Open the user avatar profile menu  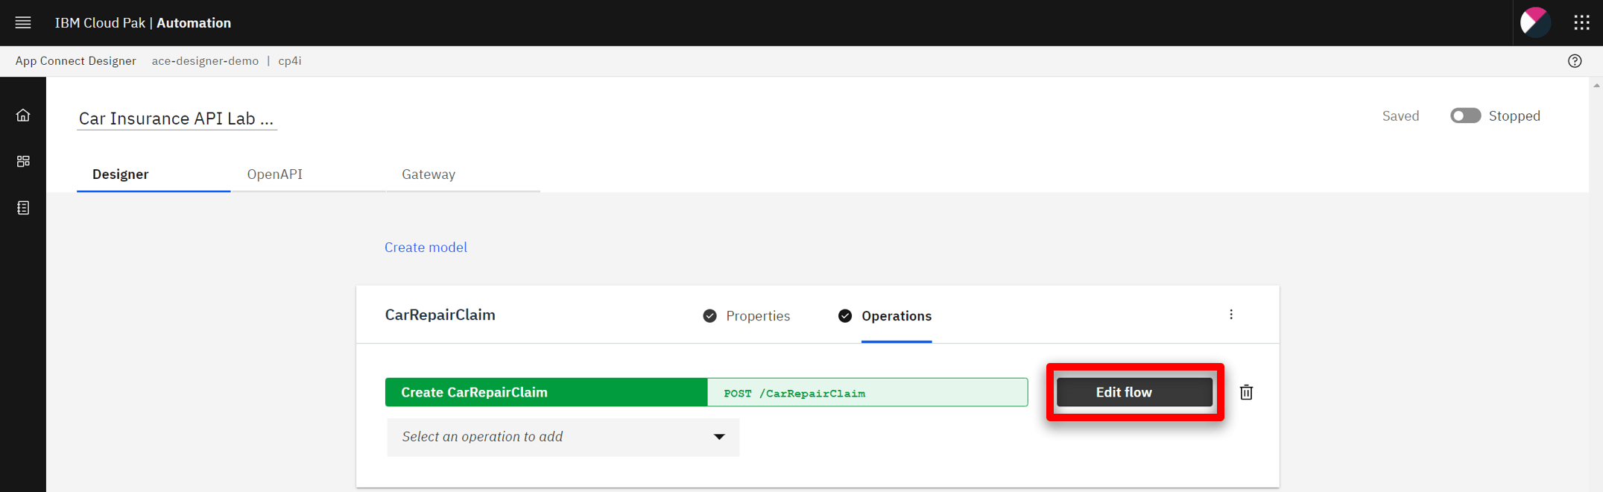pos(1535,22)
